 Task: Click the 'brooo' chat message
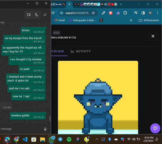pyautogui.click(x=33, y=31)
